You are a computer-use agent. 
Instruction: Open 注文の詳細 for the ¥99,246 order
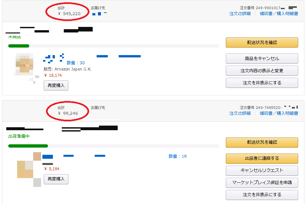point(240,113)
